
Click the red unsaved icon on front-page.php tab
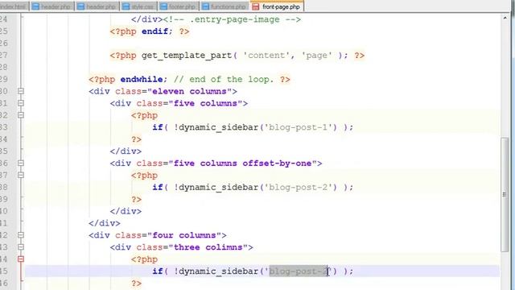point(256,7)
